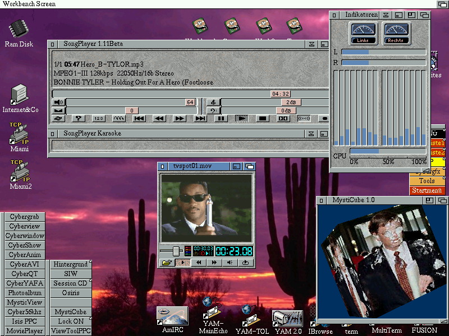Open the Tools menu
This screenshot has width=449, height=336.
click(x=428, y=180)
